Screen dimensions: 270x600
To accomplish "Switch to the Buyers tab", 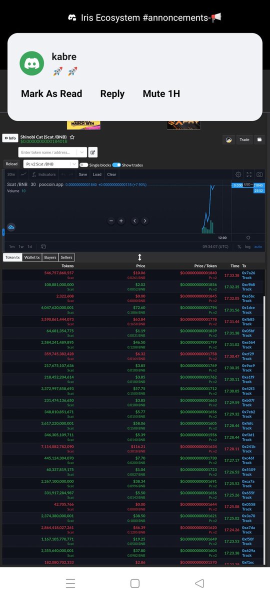I will coord(50,257).
